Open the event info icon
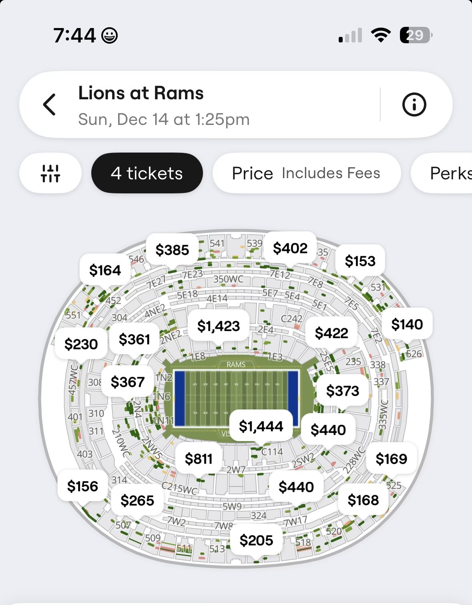The height and width of the screenshot is (605, 472). tap(414, 105)
